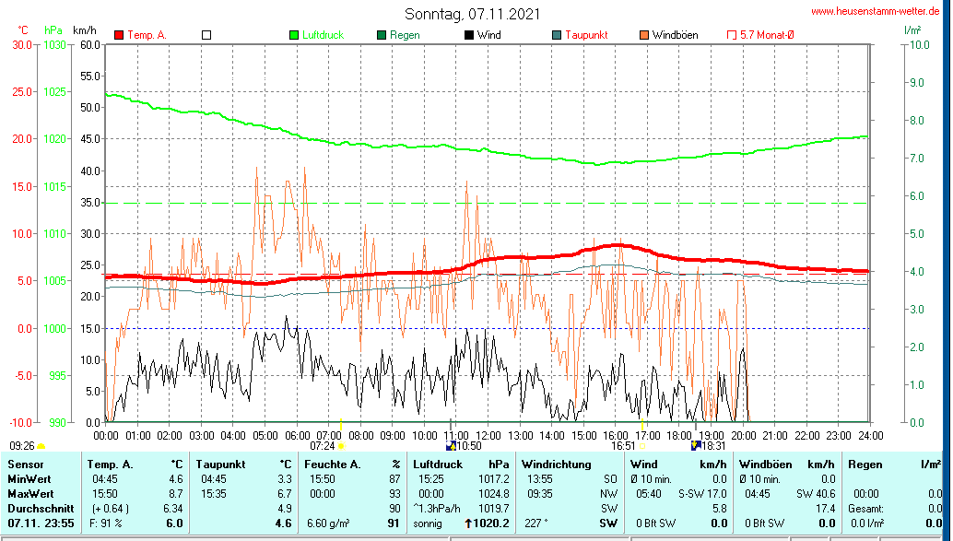Click the F: 91 % humidity text
Image resolution: width=953 pixels, height=541 pixels.
click(x=105, y=523)
